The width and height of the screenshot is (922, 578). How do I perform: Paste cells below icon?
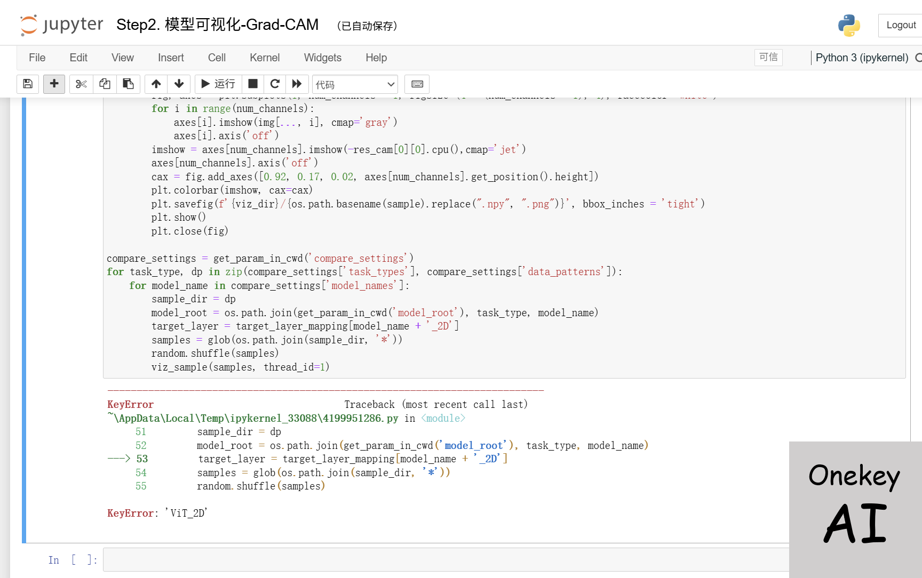click(x=128, y=84)
